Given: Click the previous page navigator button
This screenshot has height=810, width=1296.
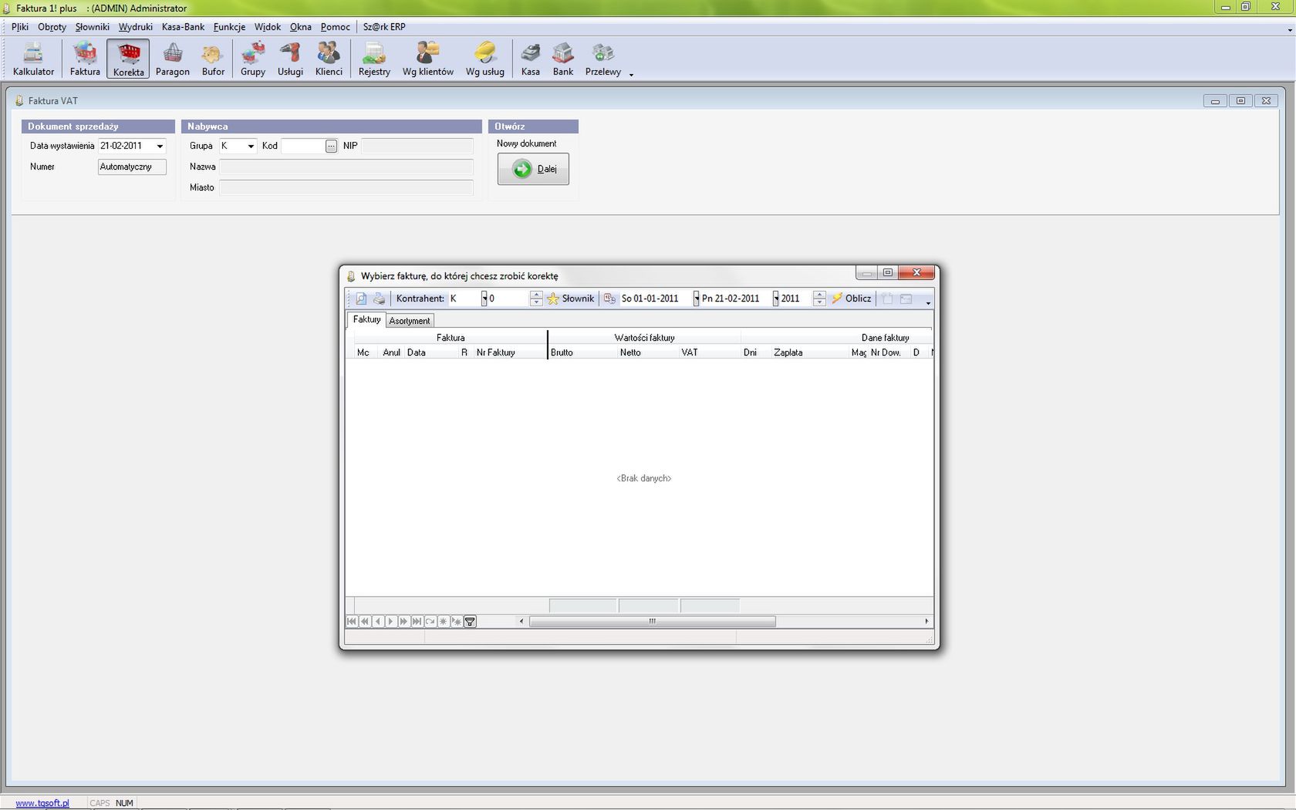Looking at the screenshot, I should tap(365, 621).
